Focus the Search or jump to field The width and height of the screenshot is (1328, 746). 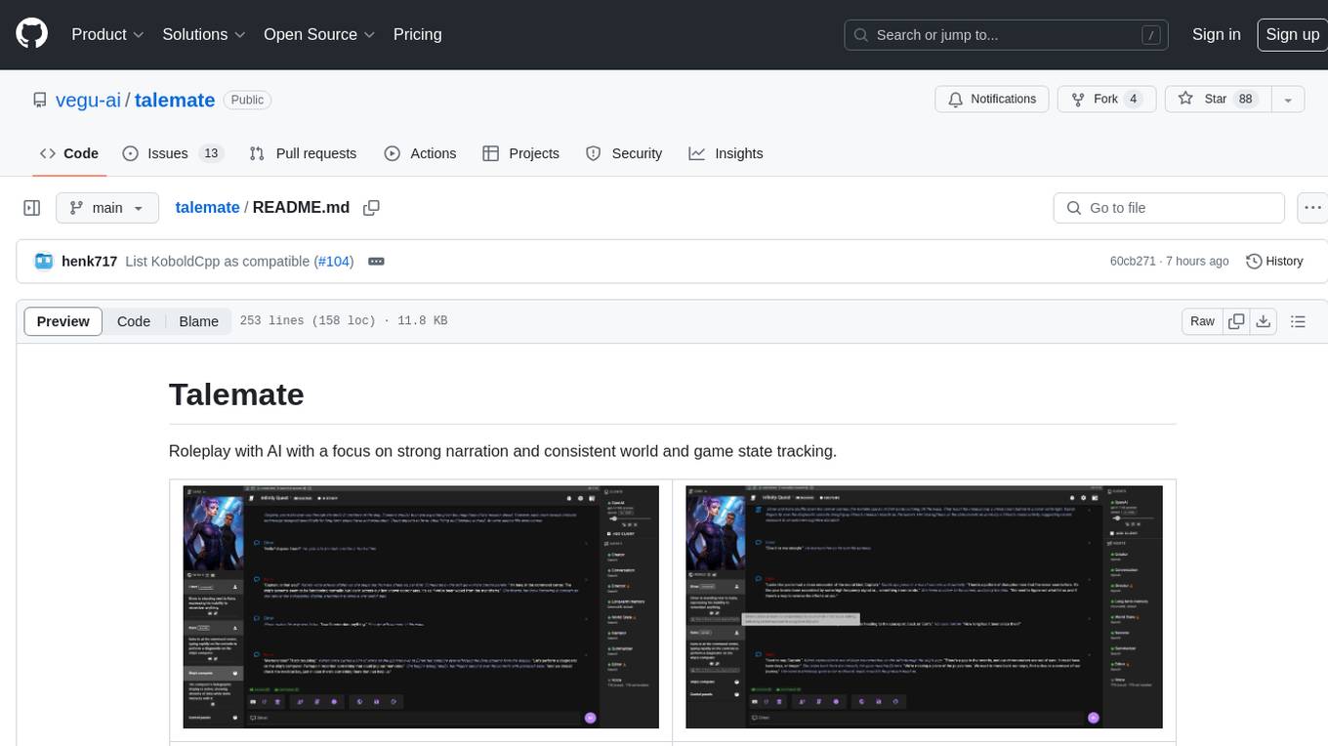[x=1007, y=35]
